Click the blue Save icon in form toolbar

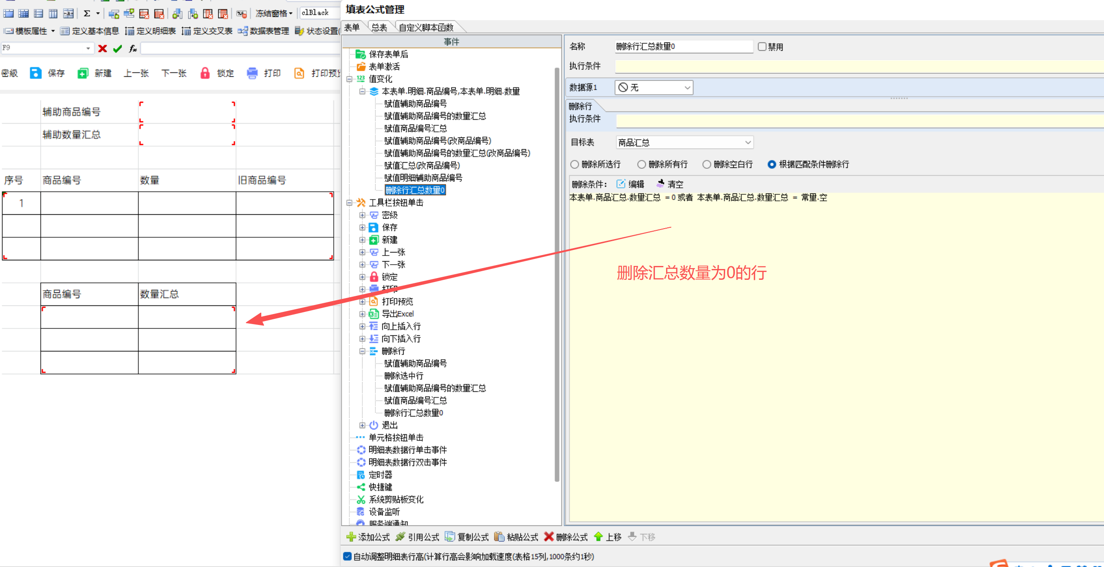click(x=36, y=73)
